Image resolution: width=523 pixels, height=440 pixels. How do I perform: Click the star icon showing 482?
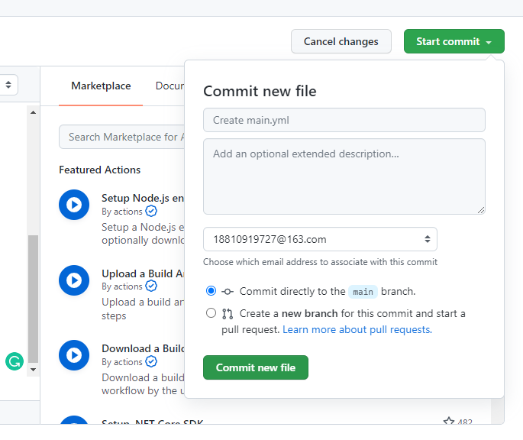[449, 421]
